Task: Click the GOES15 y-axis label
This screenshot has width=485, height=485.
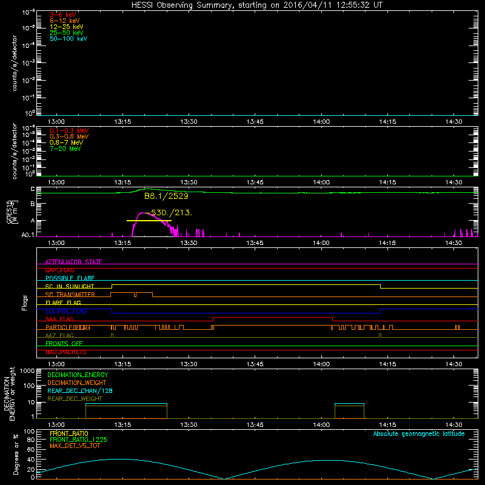Action: [12, 212]
